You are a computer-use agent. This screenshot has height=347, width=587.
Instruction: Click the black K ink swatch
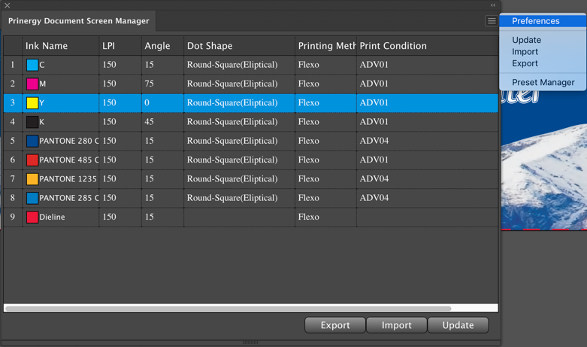coord(32,122)
